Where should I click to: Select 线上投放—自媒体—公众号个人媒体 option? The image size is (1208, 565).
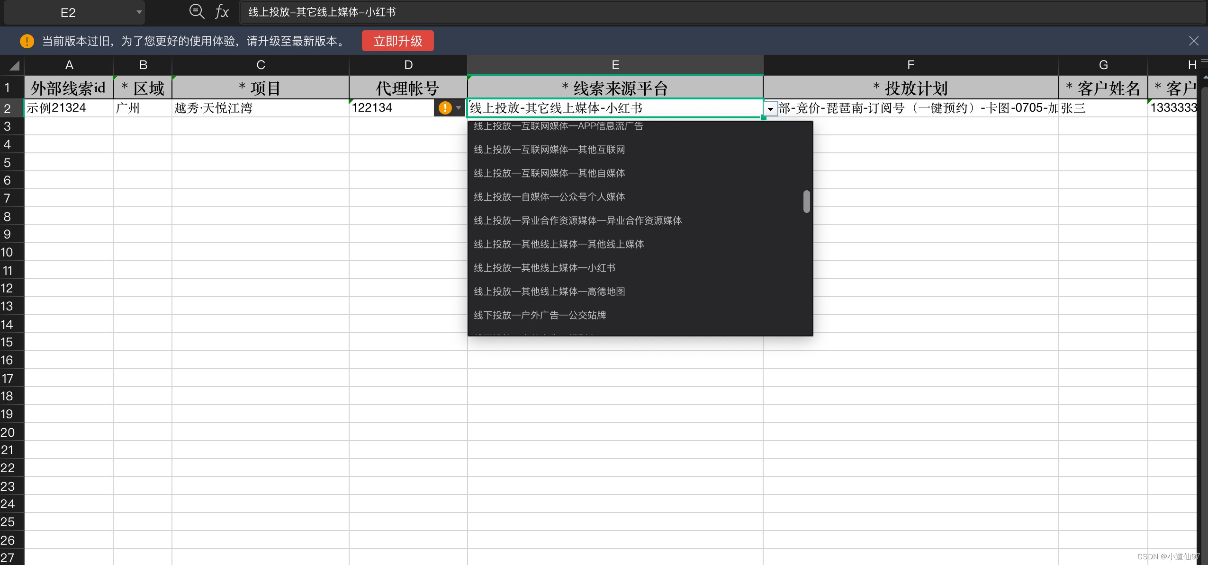(x=549, y=197)
